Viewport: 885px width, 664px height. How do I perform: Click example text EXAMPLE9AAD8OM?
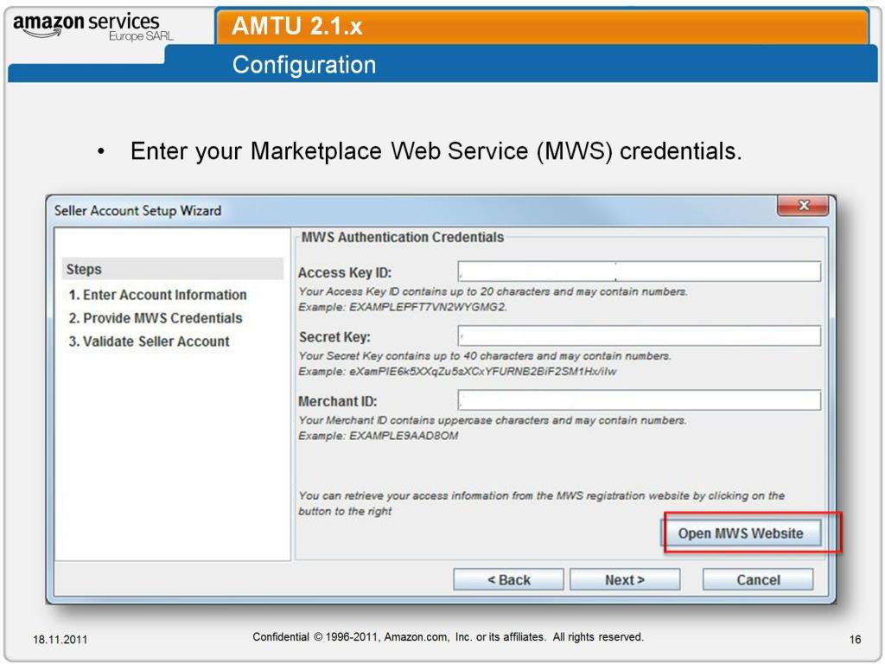pyautogui.click(x=404, y=436)
